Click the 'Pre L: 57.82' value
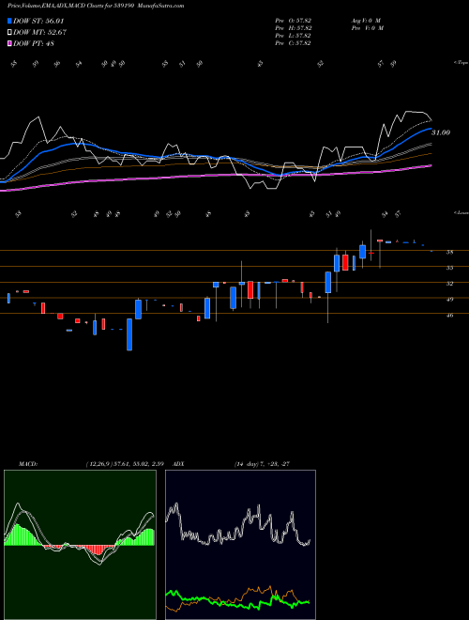This screenshot has width=469, height=620. coord(294,36)
